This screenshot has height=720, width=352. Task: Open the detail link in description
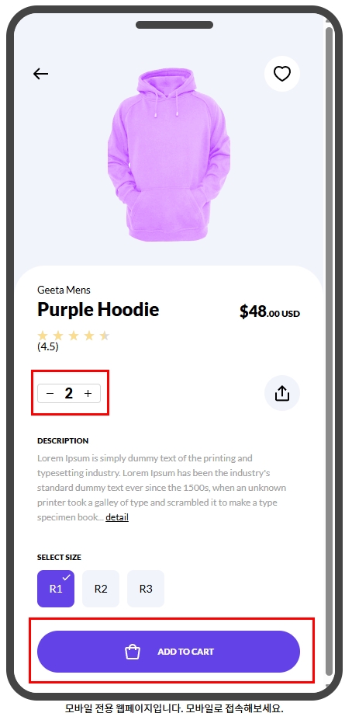click(x=117, y=517)
